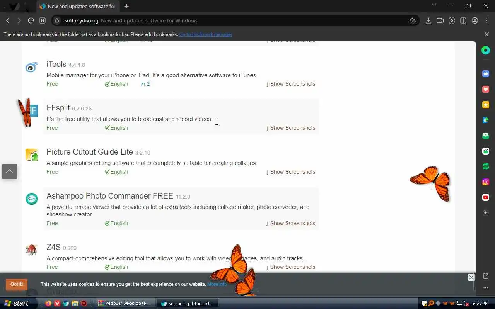Reload the page
Viewport: 495px width, 309px height.
(x=31, y=20)
